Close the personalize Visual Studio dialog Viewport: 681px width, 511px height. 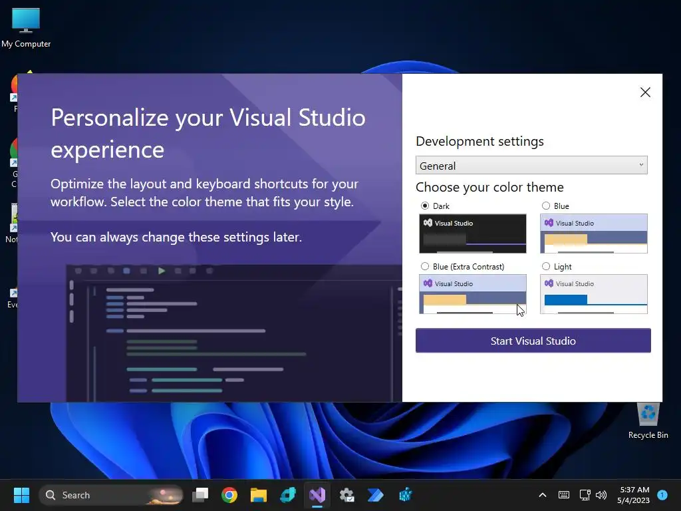[x=645, y=92]
